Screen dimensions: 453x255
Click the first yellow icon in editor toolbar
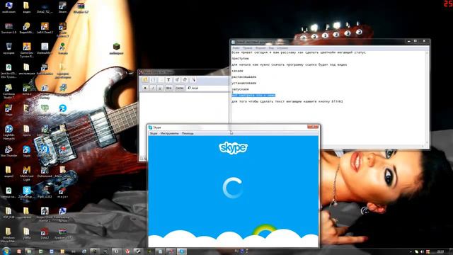click(145, 80)
